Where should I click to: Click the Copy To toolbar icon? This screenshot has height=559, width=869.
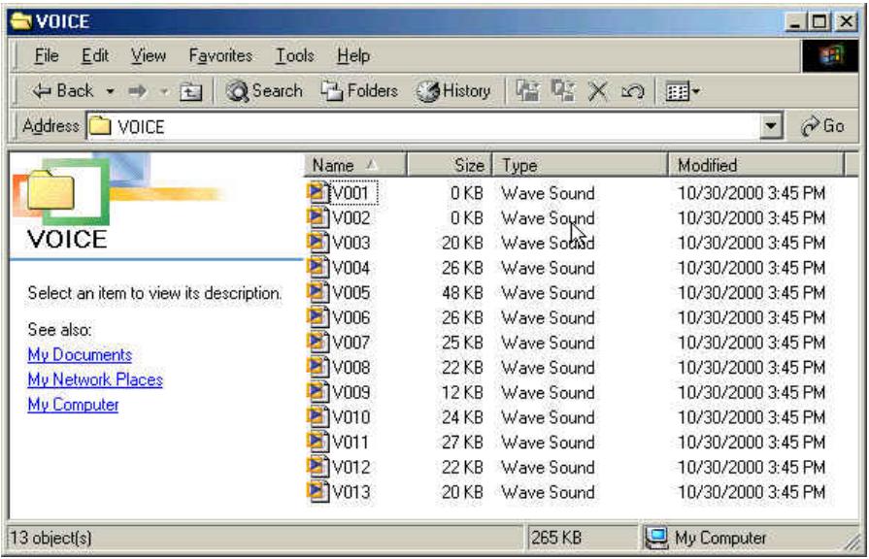pyautogui.click(x=563, y=91)
